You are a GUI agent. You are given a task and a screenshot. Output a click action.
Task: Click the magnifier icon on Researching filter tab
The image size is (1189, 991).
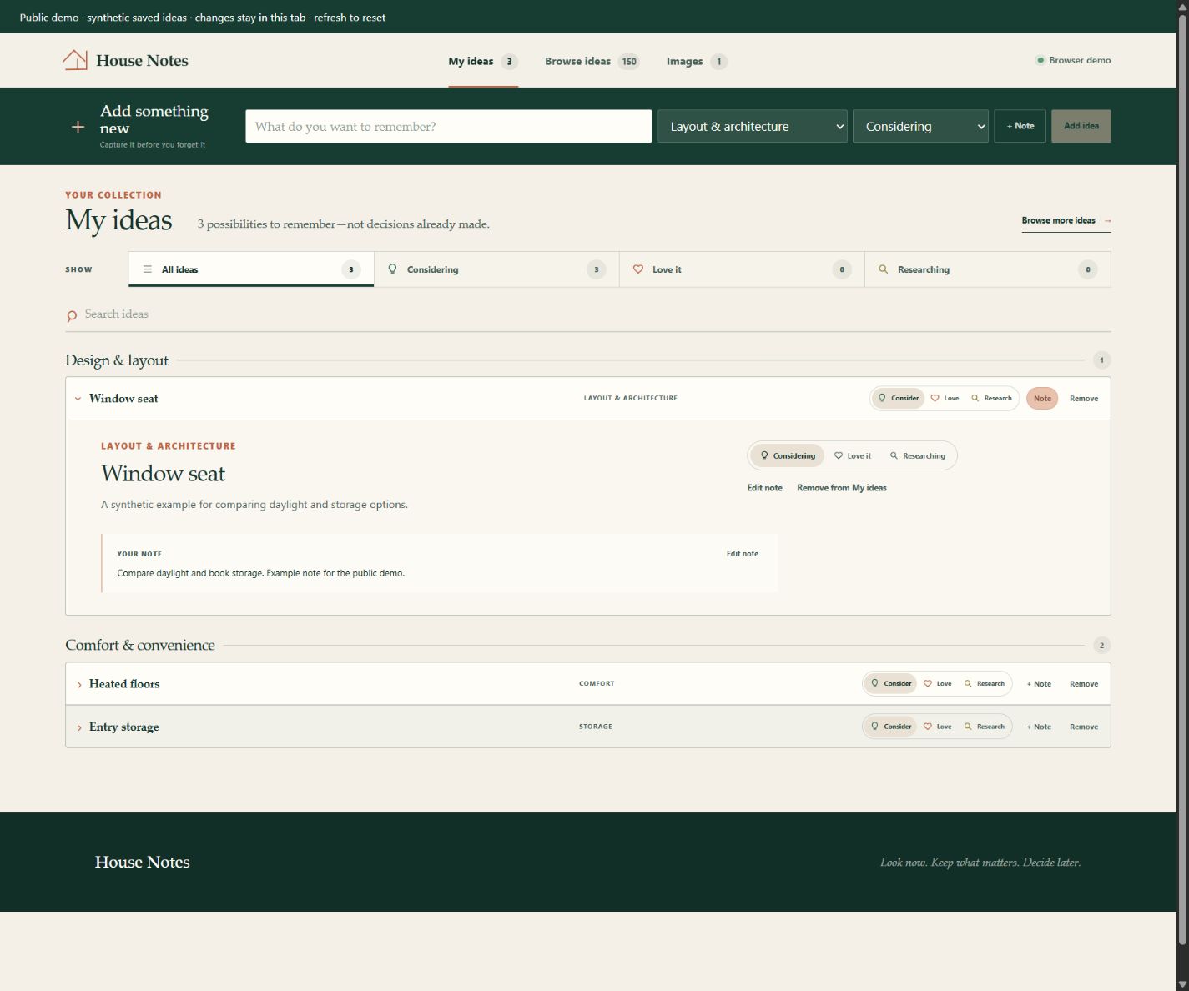click(x=884, y=269)
